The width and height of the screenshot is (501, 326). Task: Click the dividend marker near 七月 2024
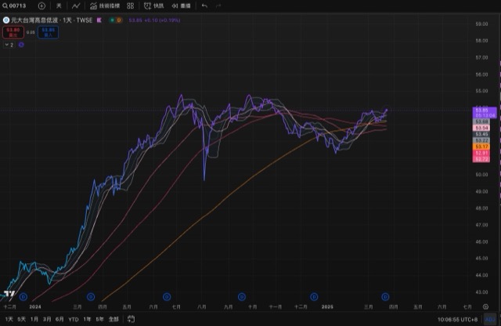click(x=167, y=297)
